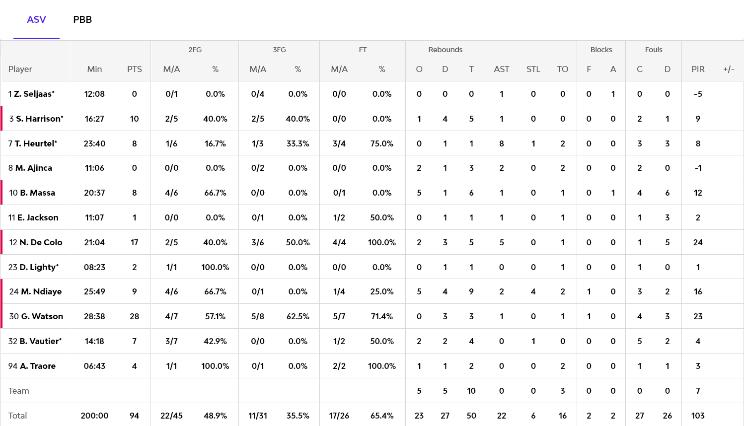This screenshot has height=426, width=744.
Task: Click B. Massa's name
Action: [x=37, y=193]
